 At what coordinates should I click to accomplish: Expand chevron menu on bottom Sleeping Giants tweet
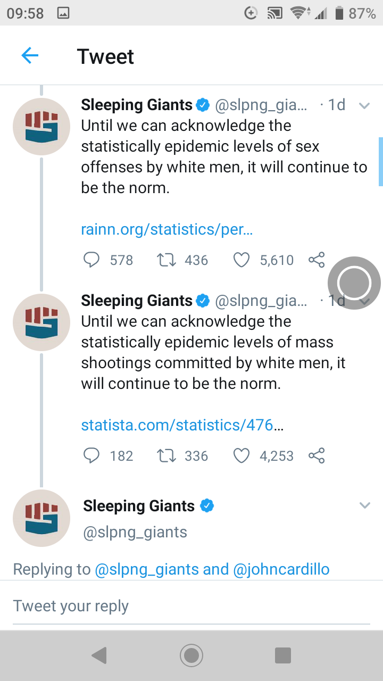364,505
